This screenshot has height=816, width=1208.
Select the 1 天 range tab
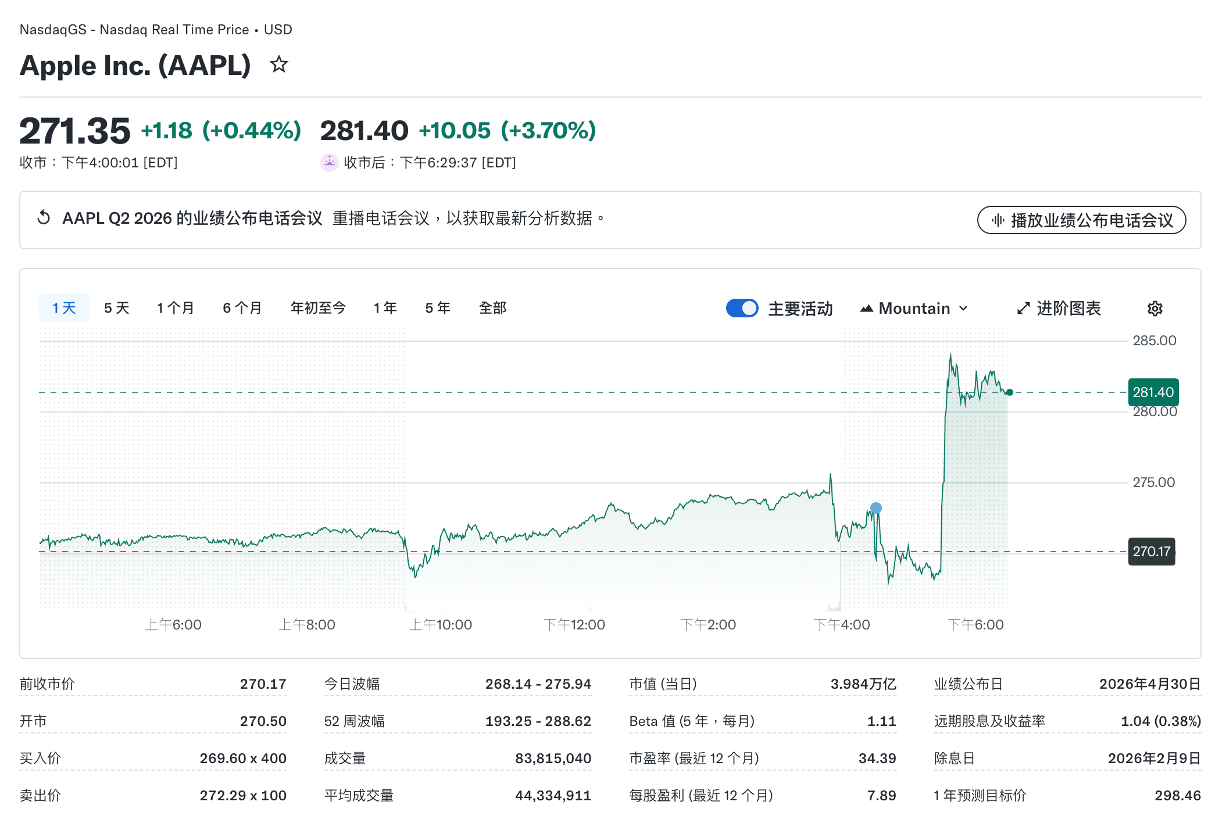pos(65,307)
